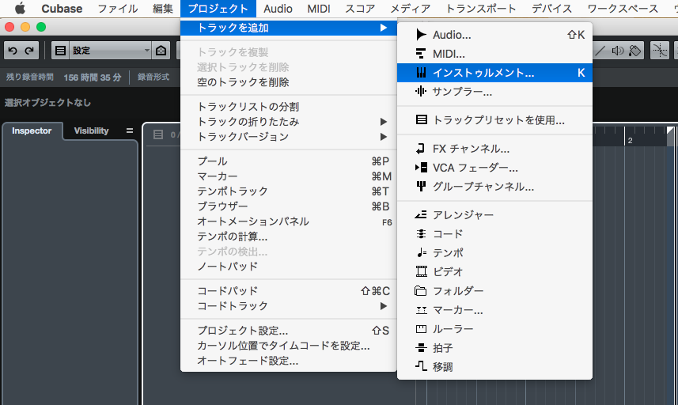Add a マーカー... track
This screenshot has width=678, height=405.
tap(494, 310)
